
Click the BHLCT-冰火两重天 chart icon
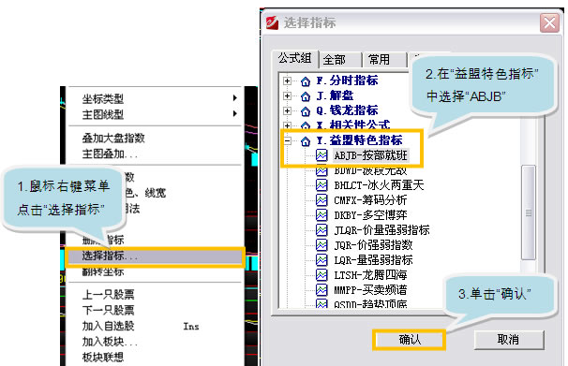321,185
